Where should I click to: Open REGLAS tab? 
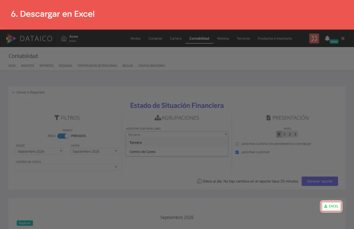pyautogui.click(x=127, y=66)
